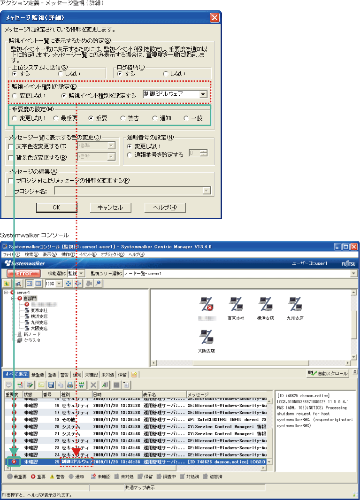Click the copy icon in event toolbar
The image size is (360, 500).
tap(61, 385)
